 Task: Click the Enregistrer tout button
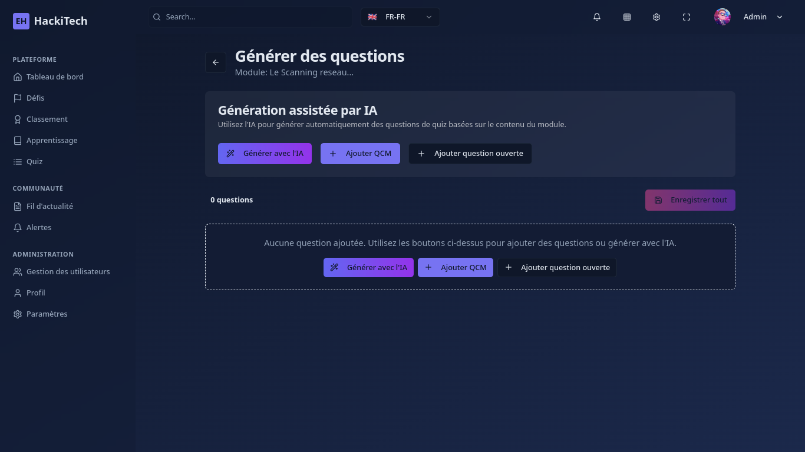click(690, 200)
